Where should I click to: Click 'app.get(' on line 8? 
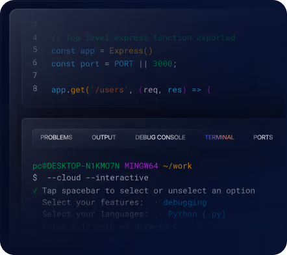pos(71,90)
